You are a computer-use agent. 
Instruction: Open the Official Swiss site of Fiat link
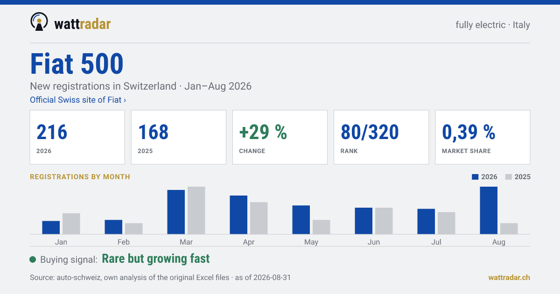click(x=78, y=100)
